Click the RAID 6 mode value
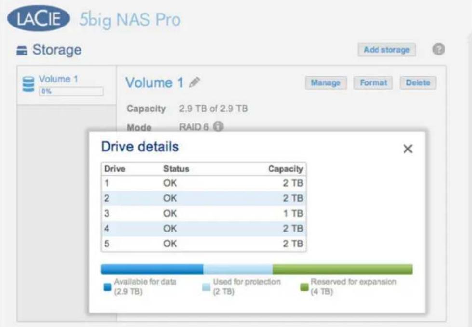The width and height of the screenshot is (472, 327). [194, 127]
